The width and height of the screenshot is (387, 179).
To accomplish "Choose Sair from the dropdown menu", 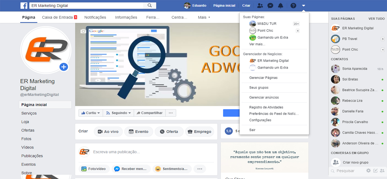I will [x=252, y=130].
